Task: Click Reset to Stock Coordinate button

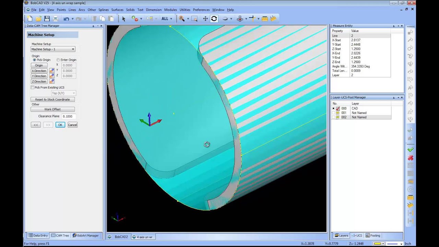Action: (x=52, y=99)
